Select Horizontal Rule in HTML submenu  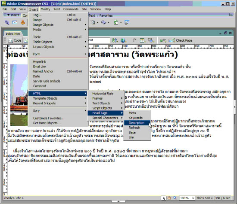[106, 94]
